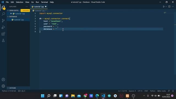Select Python language mode in status bar
176x99 pixels.
point(153,91)
